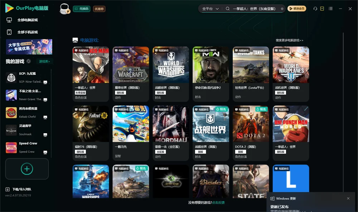Open 雷霆一击 (全区服) Mordhau card

point(171,133)
